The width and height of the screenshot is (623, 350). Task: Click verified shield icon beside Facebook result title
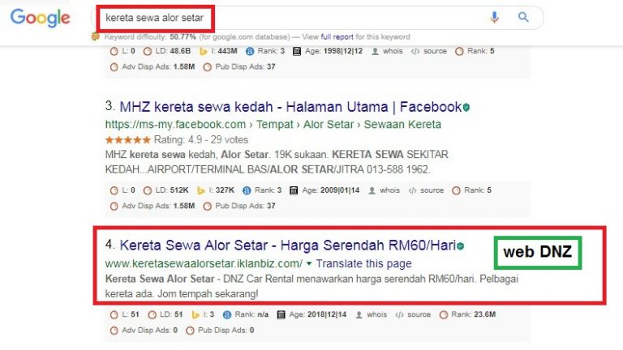(x=466, y=107)
